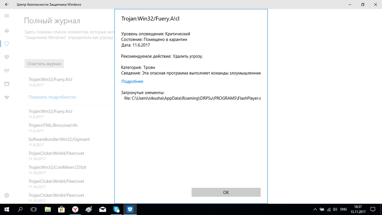Show hidden system tray icons
382x215 pixels.
pos(315,209)
